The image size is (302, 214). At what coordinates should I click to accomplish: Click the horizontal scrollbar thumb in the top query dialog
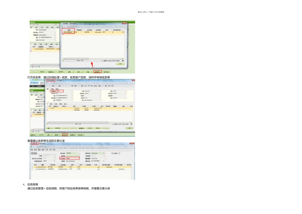pyautogui.click(x=77, y=59)
